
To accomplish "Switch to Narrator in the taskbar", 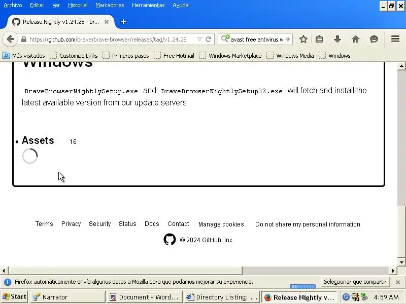I will click(68, 297).
